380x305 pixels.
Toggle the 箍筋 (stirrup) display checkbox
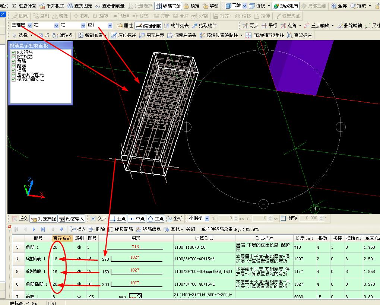pyautogui.click(x=14, y=66)
